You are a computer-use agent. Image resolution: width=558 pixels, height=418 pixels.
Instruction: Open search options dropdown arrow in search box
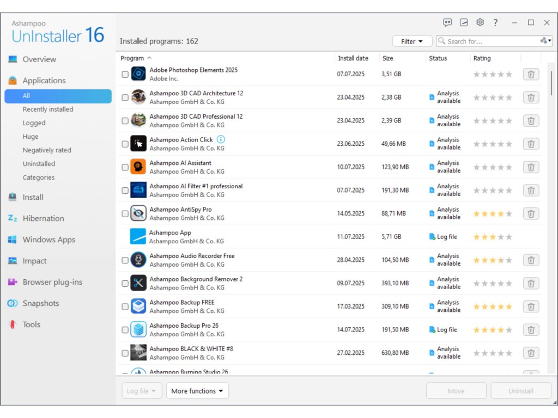[x=546, y=41]
